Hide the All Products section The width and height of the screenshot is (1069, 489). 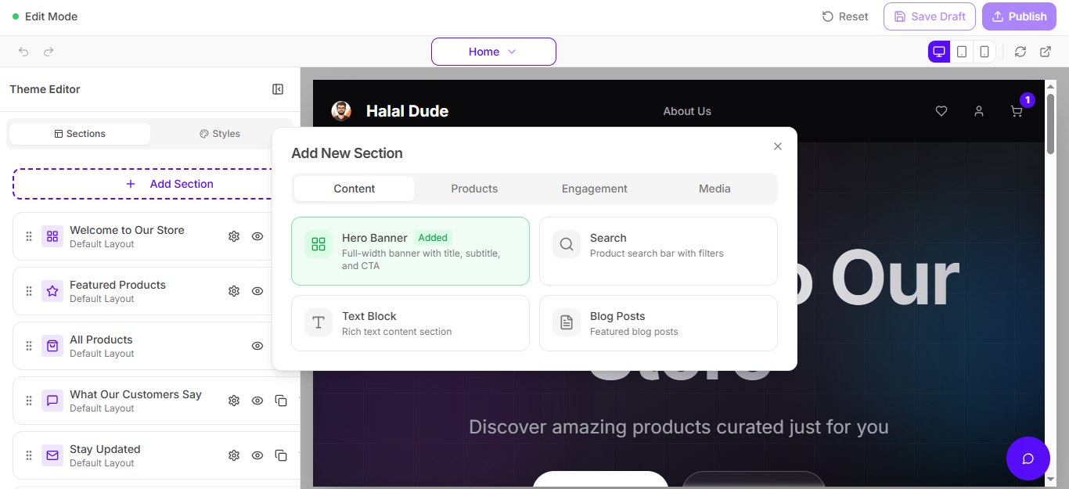(x=257, y=345)
